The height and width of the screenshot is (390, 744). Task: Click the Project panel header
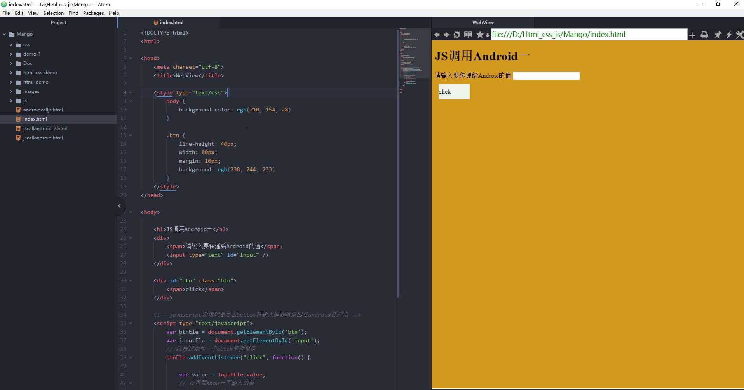tap(58, 23)
